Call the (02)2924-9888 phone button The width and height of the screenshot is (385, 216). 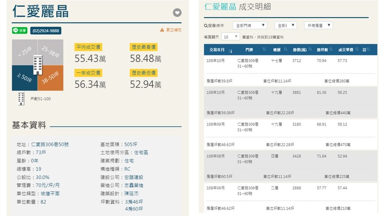(x=45, y=31)
